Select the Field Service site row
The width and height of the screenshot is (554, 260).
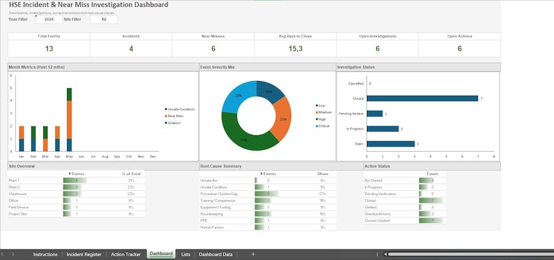tap(76, 208)
